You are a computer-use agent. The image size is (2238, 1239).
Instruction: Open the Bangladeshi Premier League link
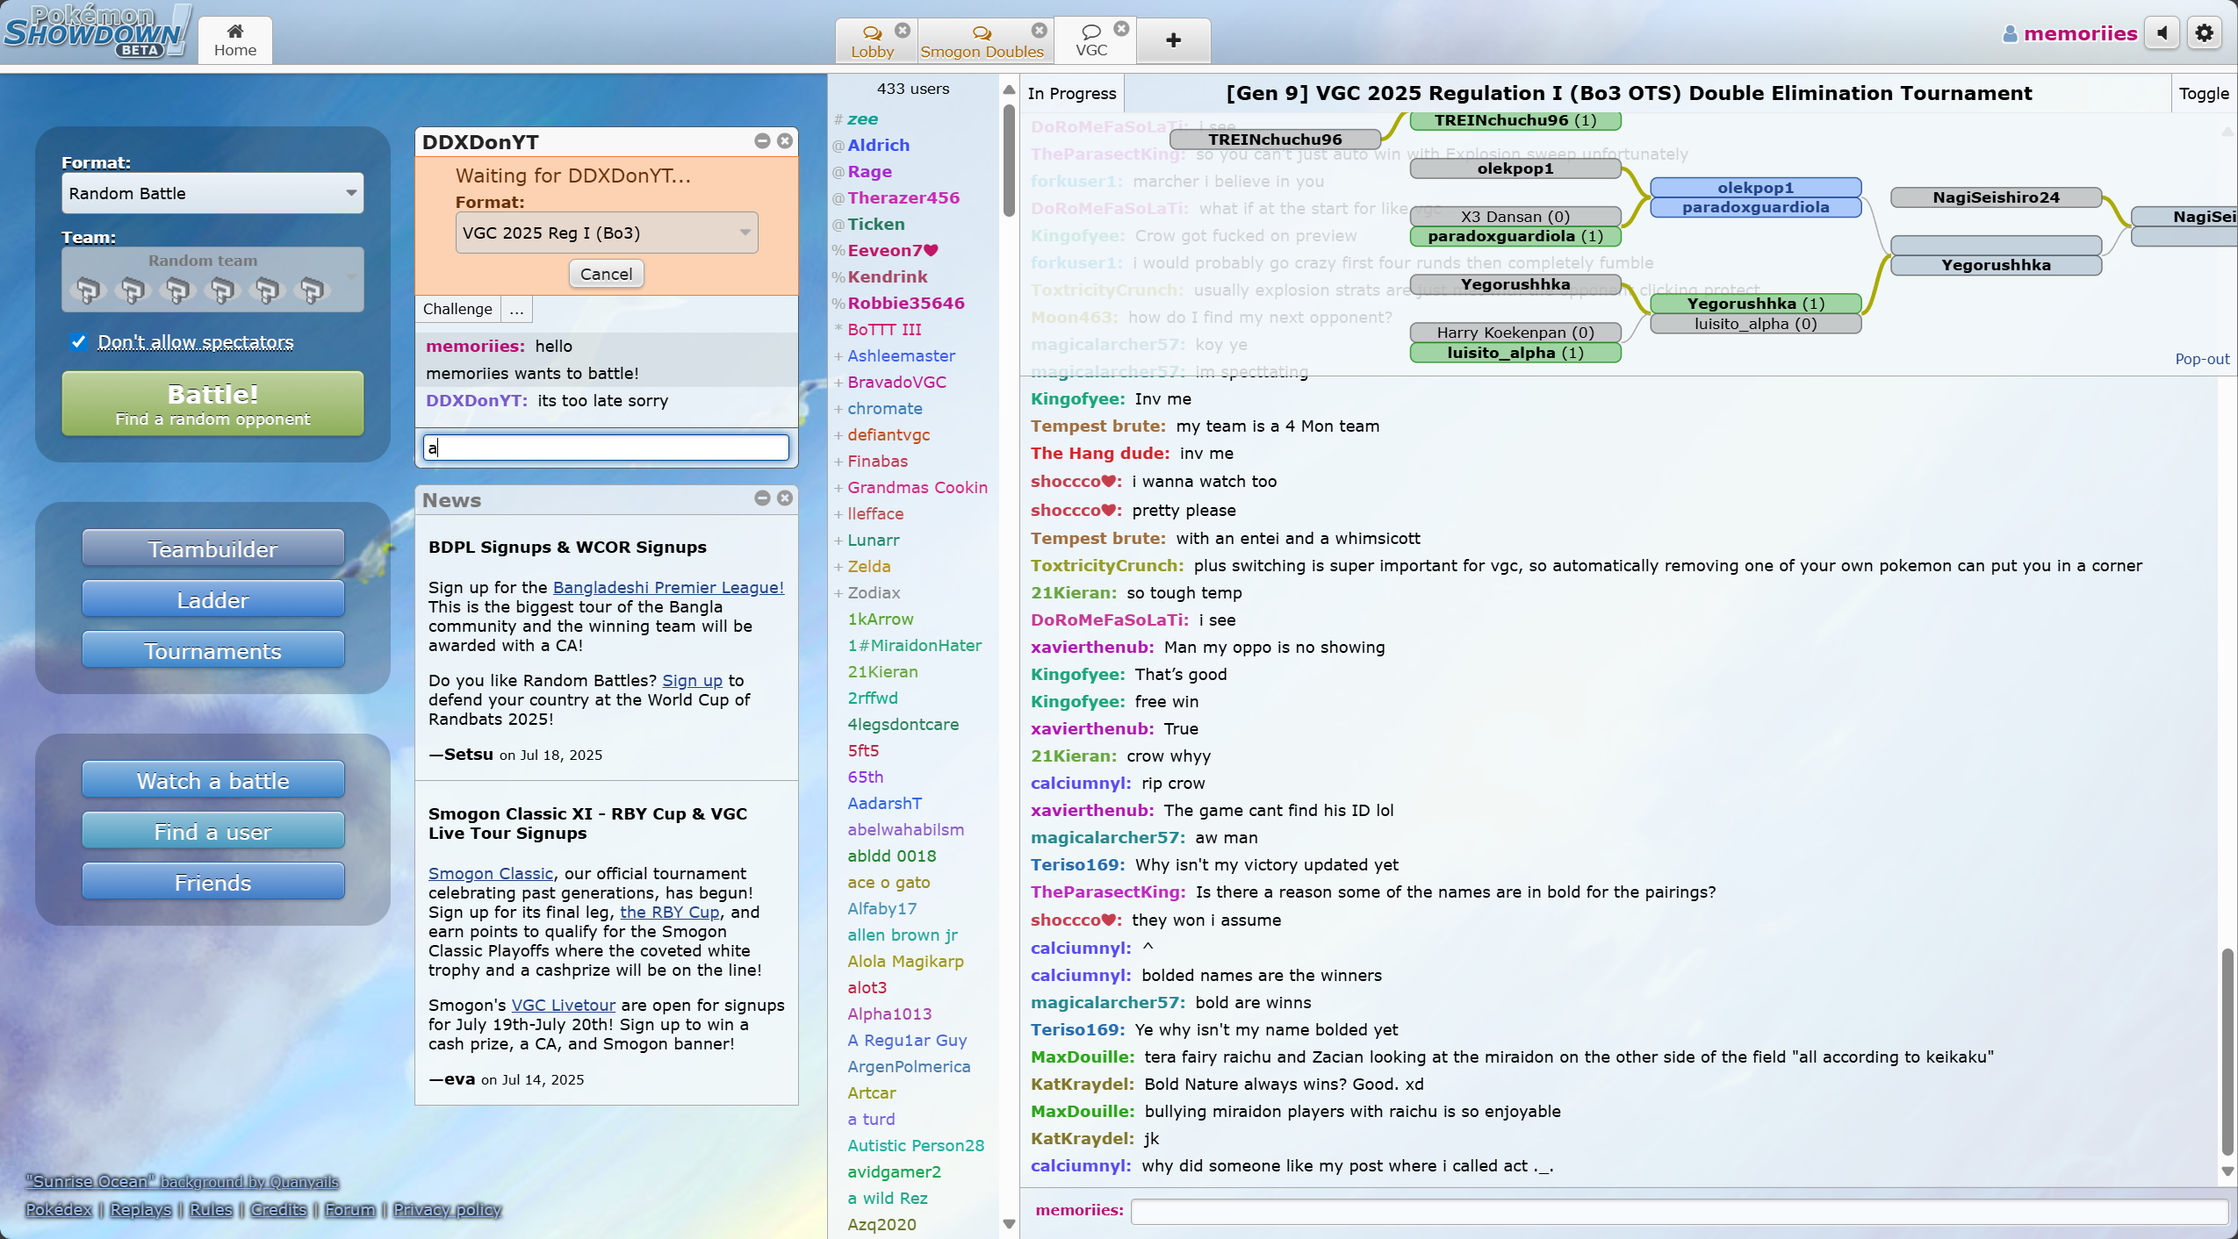668,587
